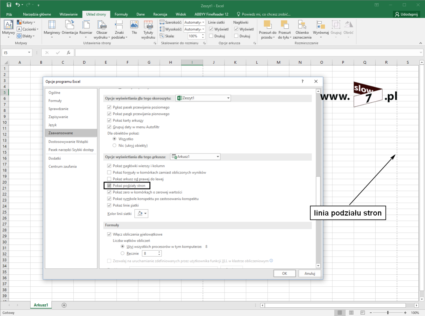Toggle Pokaż pasek przewijania poziomego checkbox
Image resolution: width=425 pixels, height=316 pixels.
[109, 107]
